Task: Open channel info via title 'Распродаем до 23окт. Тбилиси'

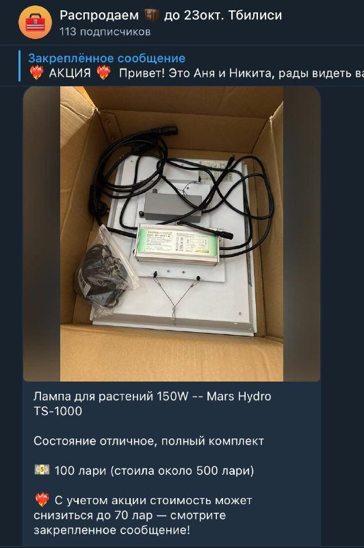Action: pyautogui.click(x=170, y=15)
